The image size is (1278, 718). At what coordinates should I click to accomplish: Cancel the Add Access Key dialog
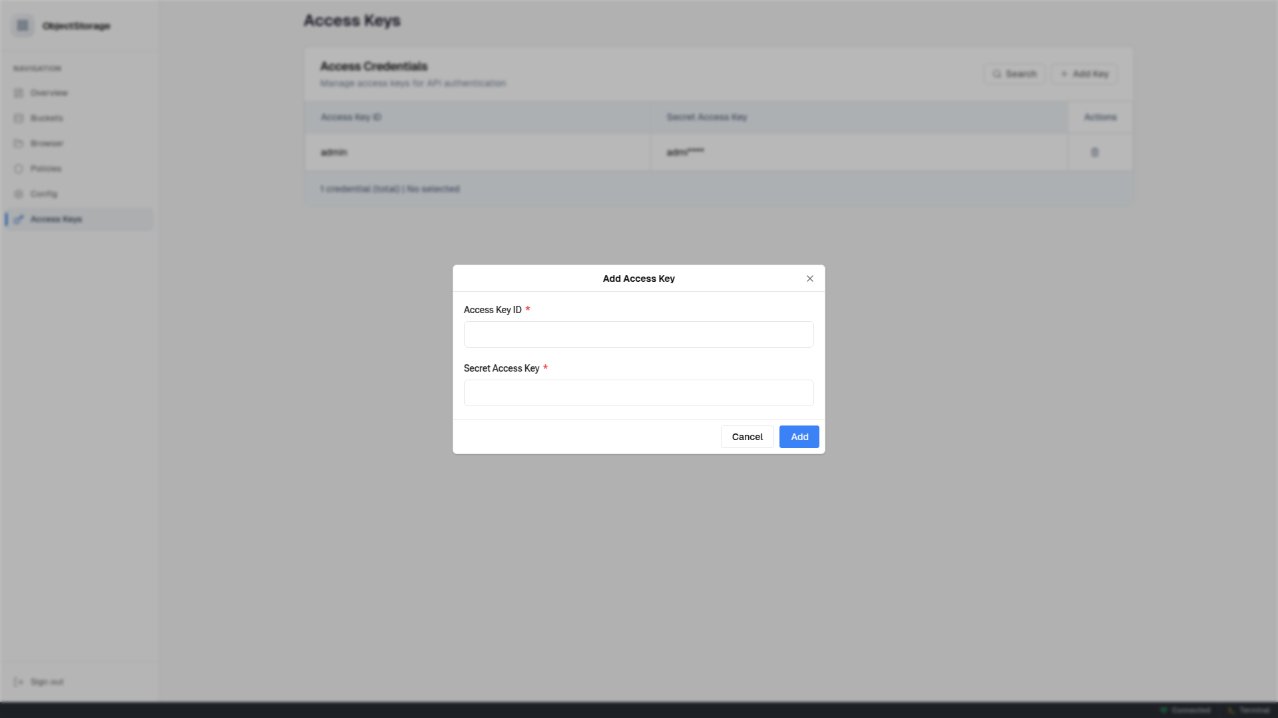pos(747,437)
